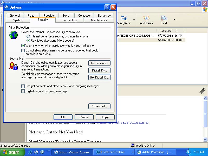Sort messages by the Received column
This screenshot has width=208, height=156.
(x=171, y=31)
